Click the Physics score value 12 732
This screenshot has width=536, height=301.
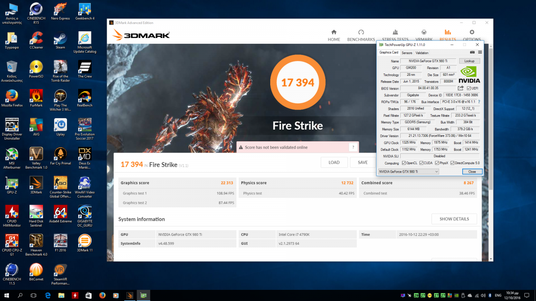pos(347,183)
